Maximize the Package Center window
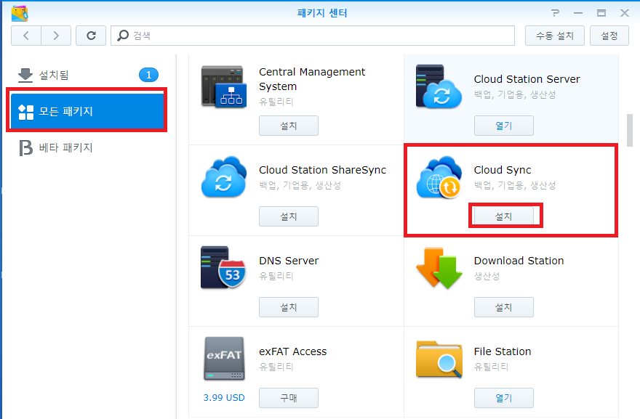 coord(601,13)
